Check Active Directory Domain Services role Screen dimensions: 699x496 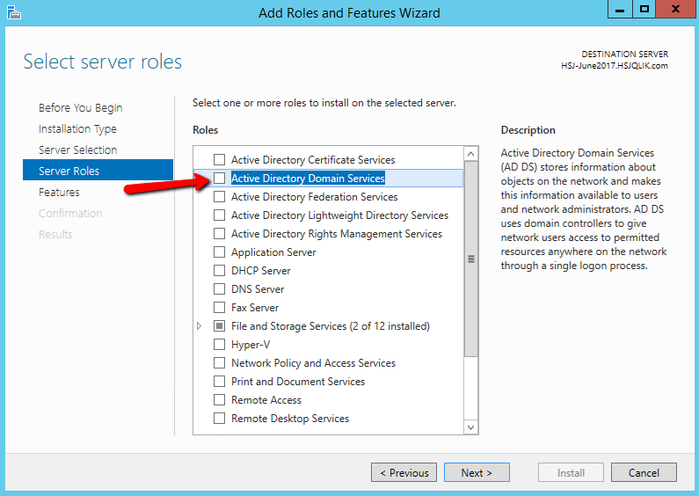(219, 179)
